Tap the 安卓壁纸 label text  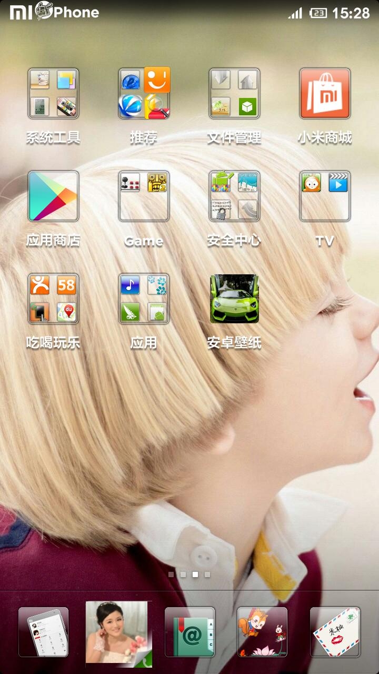[234, 343]
